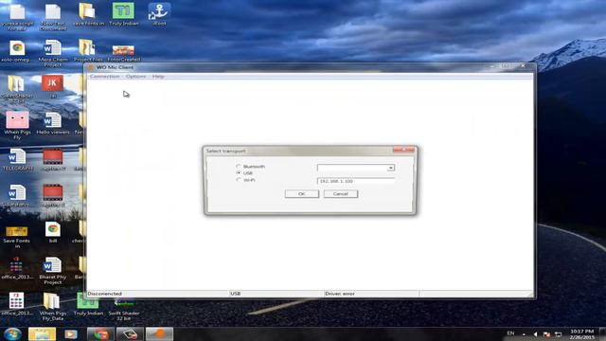Open the media player taskbar icon
The width and height of the screenshot is (606, 341).
70,334
